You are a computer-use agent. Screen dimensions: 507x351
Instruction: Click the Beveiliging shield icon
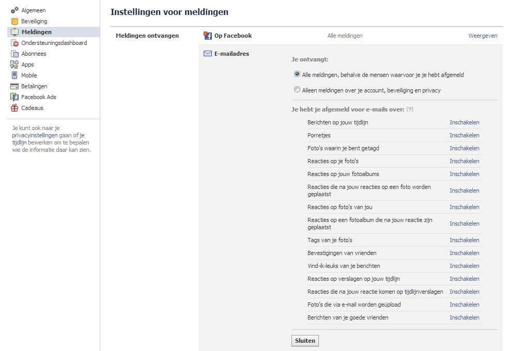click(x=14, y=21)
